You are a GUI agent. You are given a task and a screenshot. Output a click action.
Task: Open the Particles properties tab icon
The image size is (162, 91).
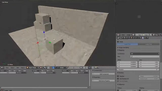point(145,38)
